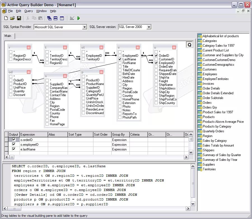
Task: Click the Save floppy disk icon
Action: tap(19, 18)
